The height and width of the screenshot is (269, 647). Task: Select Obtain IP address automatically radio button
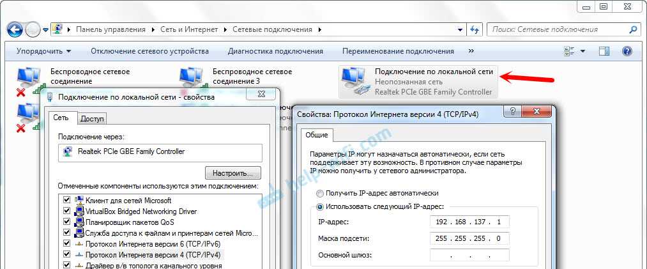[319, 193]
